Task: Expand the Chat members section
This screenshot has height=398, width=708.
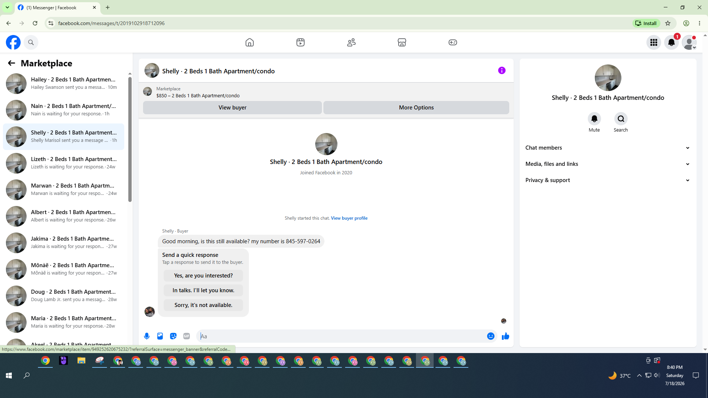Action: (x=608, y=148)
